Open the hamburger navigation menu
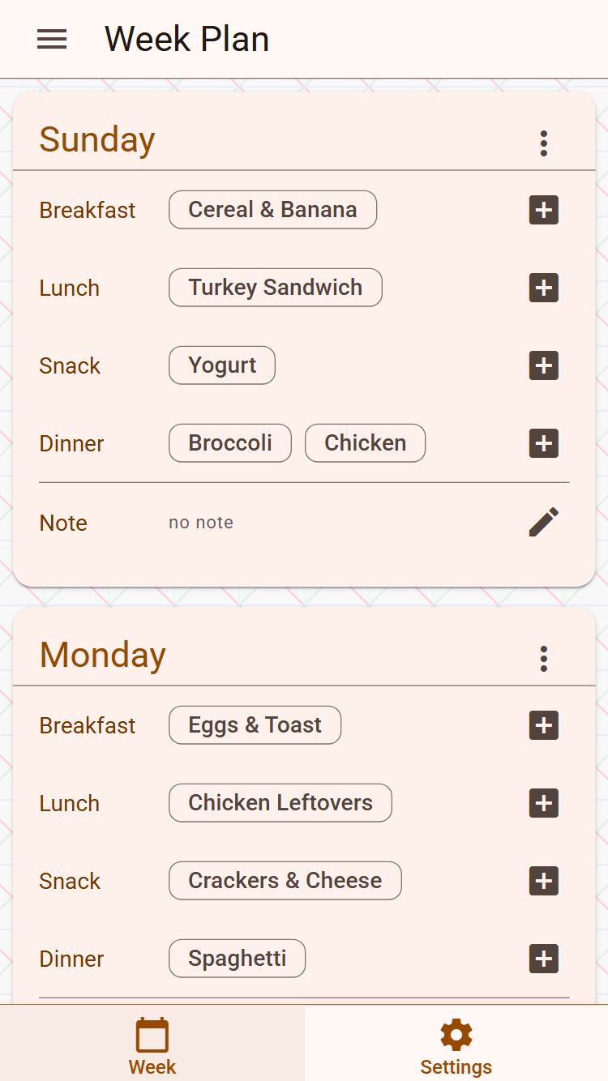The image size is (608, 1081). (x=52, y=39)
